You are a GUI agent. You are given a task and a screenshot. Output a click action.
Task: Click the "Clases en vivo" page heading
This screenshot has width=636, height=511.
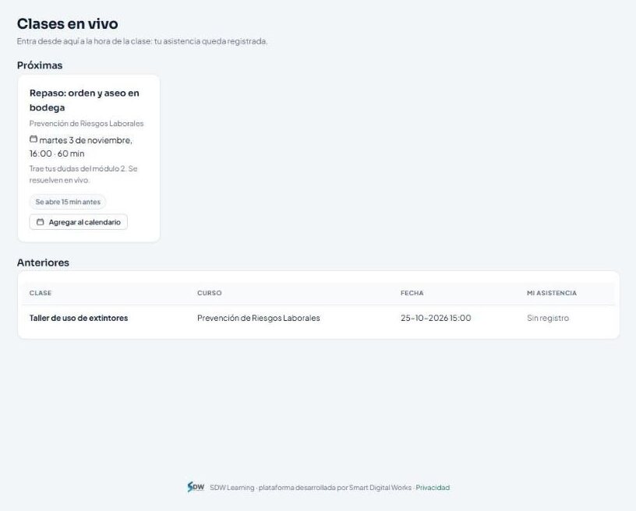67,24
